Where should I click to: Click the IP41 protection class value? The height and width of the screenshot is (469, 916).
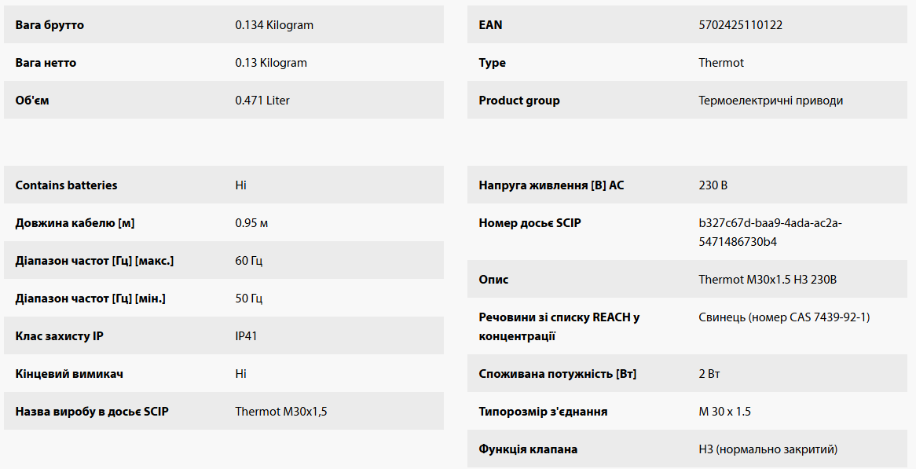[246, 336]
